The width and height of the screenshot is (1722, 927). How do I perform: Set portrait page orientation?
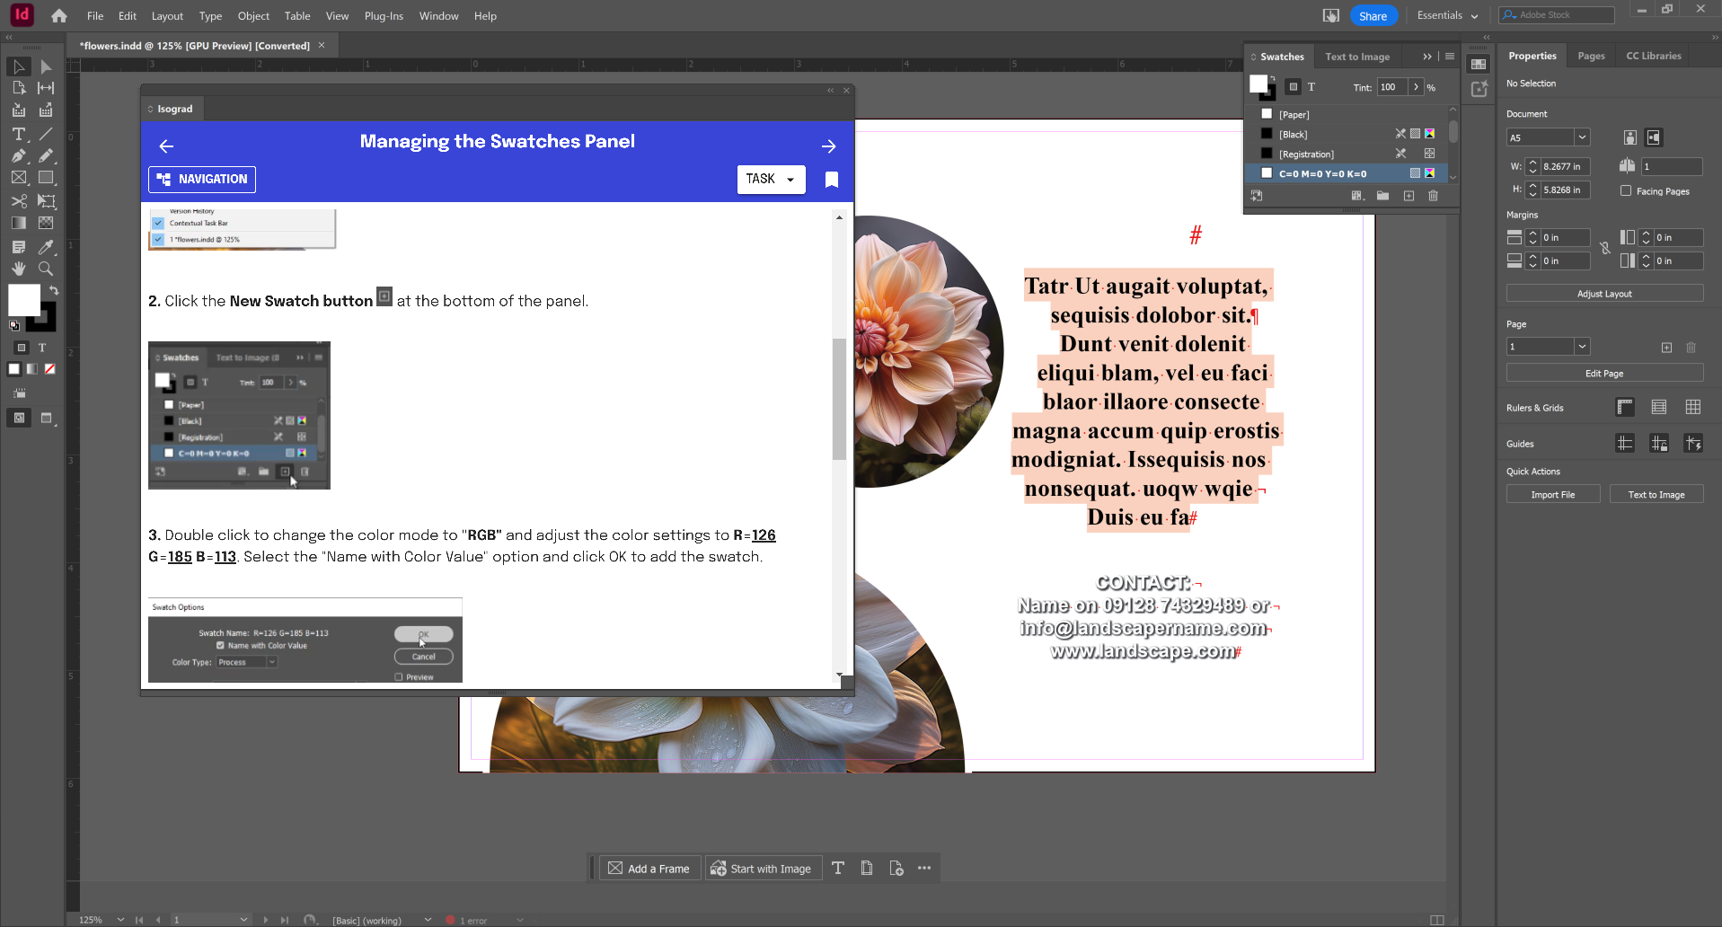[1630, 137]
